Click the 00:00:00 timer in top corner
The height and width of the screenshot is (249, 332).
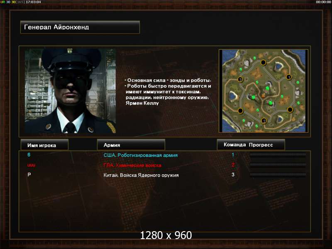[323, 2]
